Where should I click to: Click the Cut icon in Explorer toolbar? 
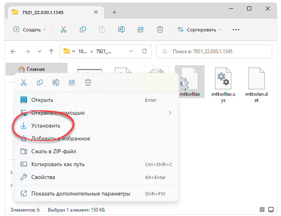[64, 29]
